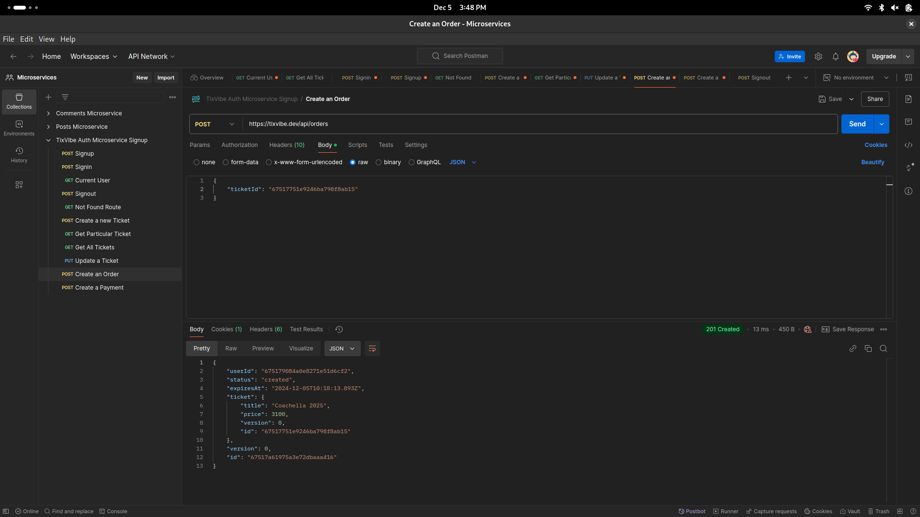Toggle word wrap in response body
Viewport: 920px width, 517px height.
pyautogui.click(x=372, y=348)
